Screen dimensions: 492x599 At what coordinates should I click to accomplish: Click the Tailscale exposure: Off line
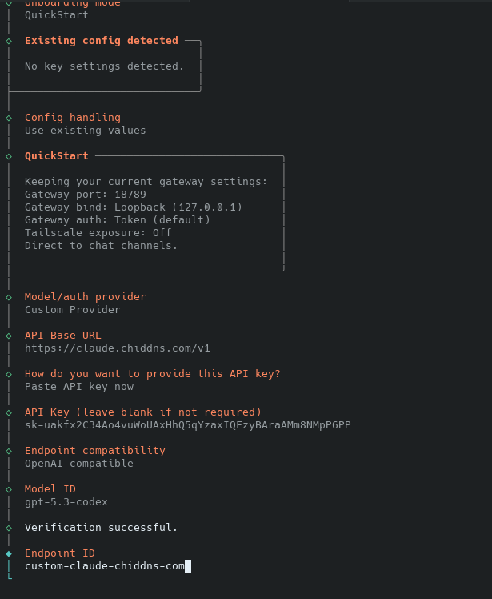(x=98, y=233)
